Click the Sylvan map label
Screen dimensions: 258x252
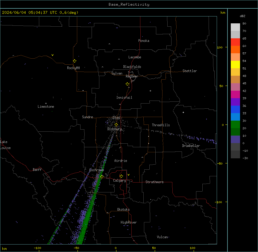coord(117,73)
